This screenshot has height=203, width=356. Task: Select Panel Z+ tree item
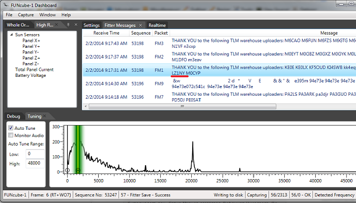31,58
